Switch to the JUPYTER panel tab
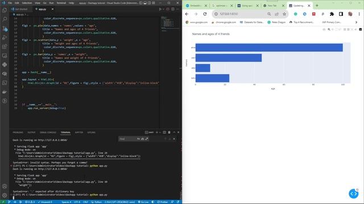Screen dimensions: 364x204 click(79, 133)
